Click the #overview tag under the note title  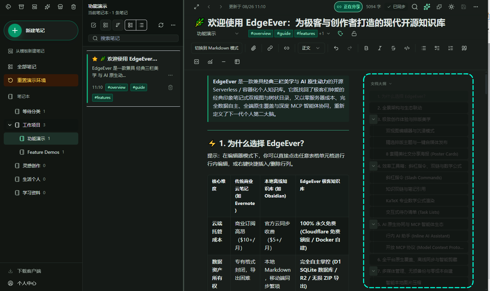[x=261, y=34]
